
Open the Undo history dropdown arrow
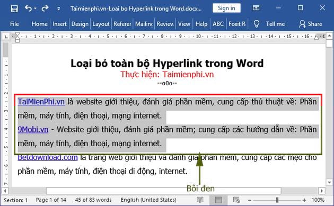coord(35,8)
